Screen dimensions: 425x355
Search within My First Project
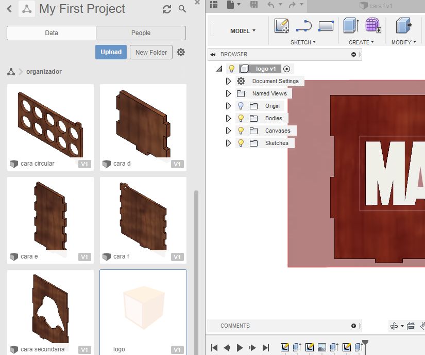pos(182,9)
